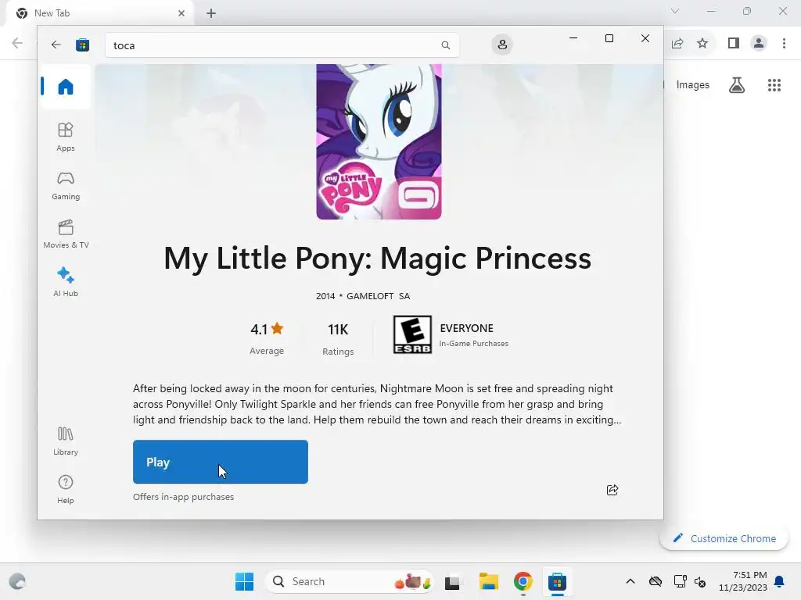This screenshot has width=801, height=600.
Task: Switch to Chrome on taskbar
Action: [x=523, y=581]
